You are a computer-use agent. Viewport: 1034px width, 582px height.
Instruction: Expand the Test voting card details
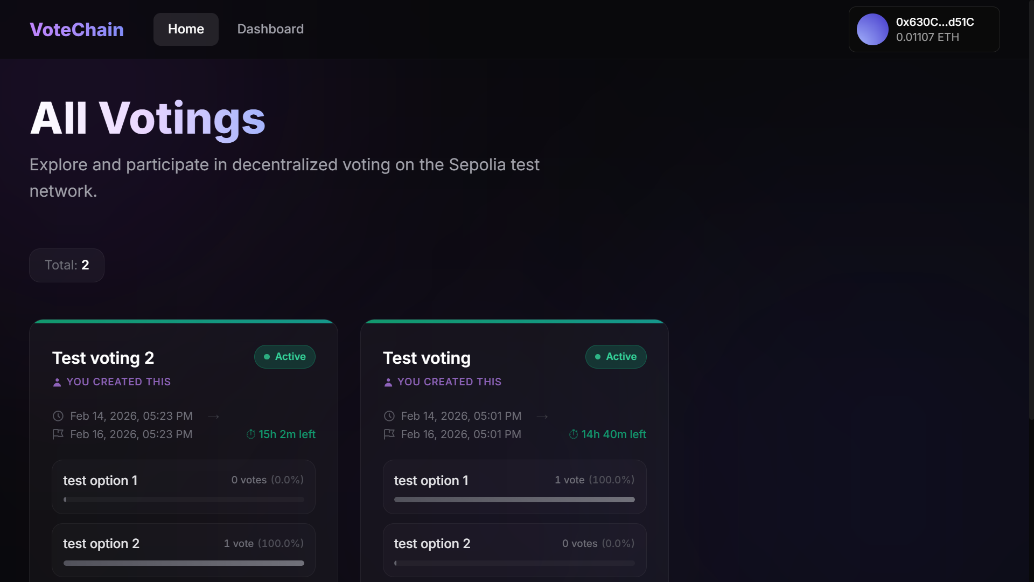pyautogui.click(x=426, y=357)
